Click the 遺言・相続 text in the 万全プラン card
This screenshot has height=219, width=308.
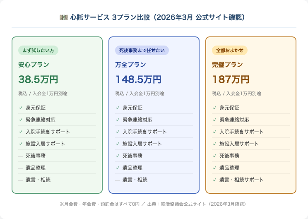(135, 180)
